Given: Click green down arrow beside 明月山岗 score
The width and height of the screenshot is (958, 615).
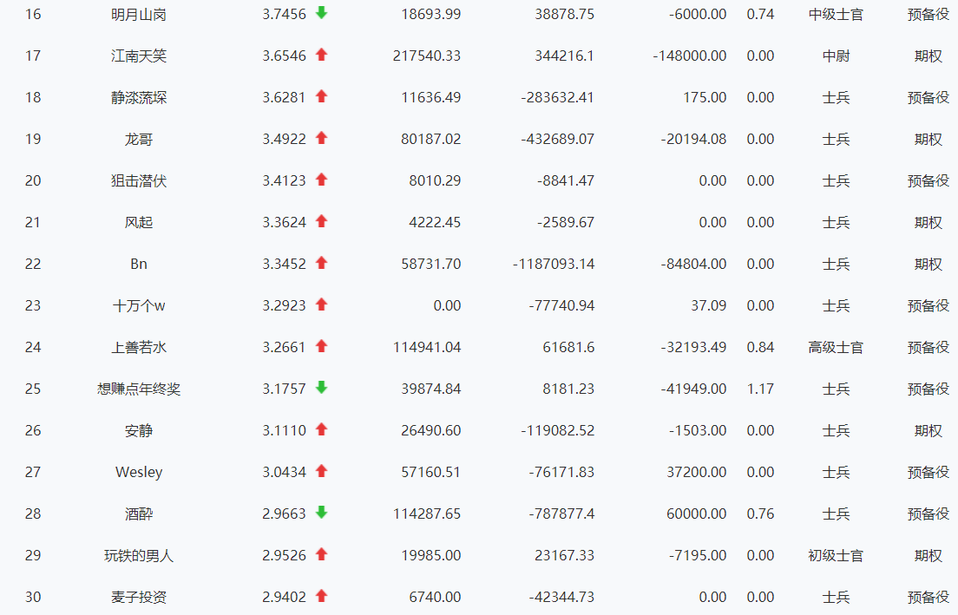Looking at the screenshot, I should (x=321, y=12).
